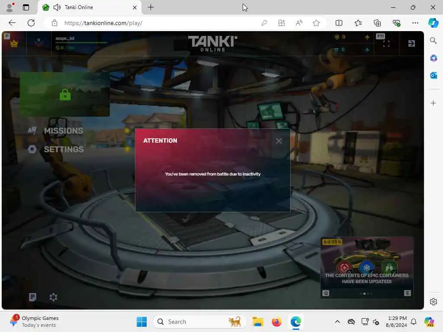The height and width of the screenshot is (332, 443).
Task: Open File Explorer from taskbar
Action: coord(258,322)
